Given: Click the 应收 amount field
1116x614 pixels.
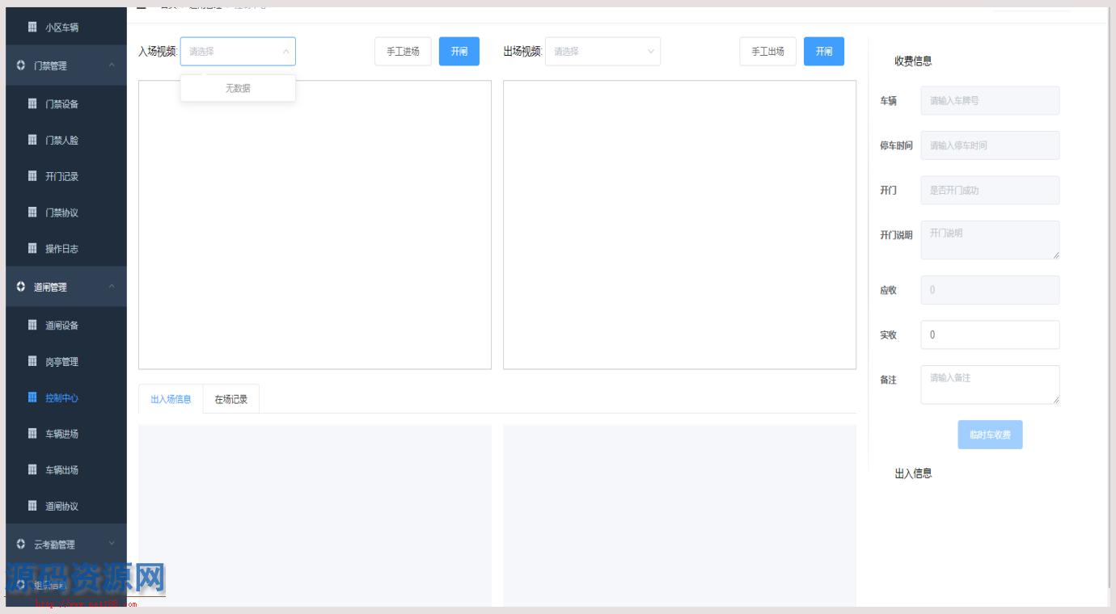Looking at the screenshot, I should pos(990,290).
